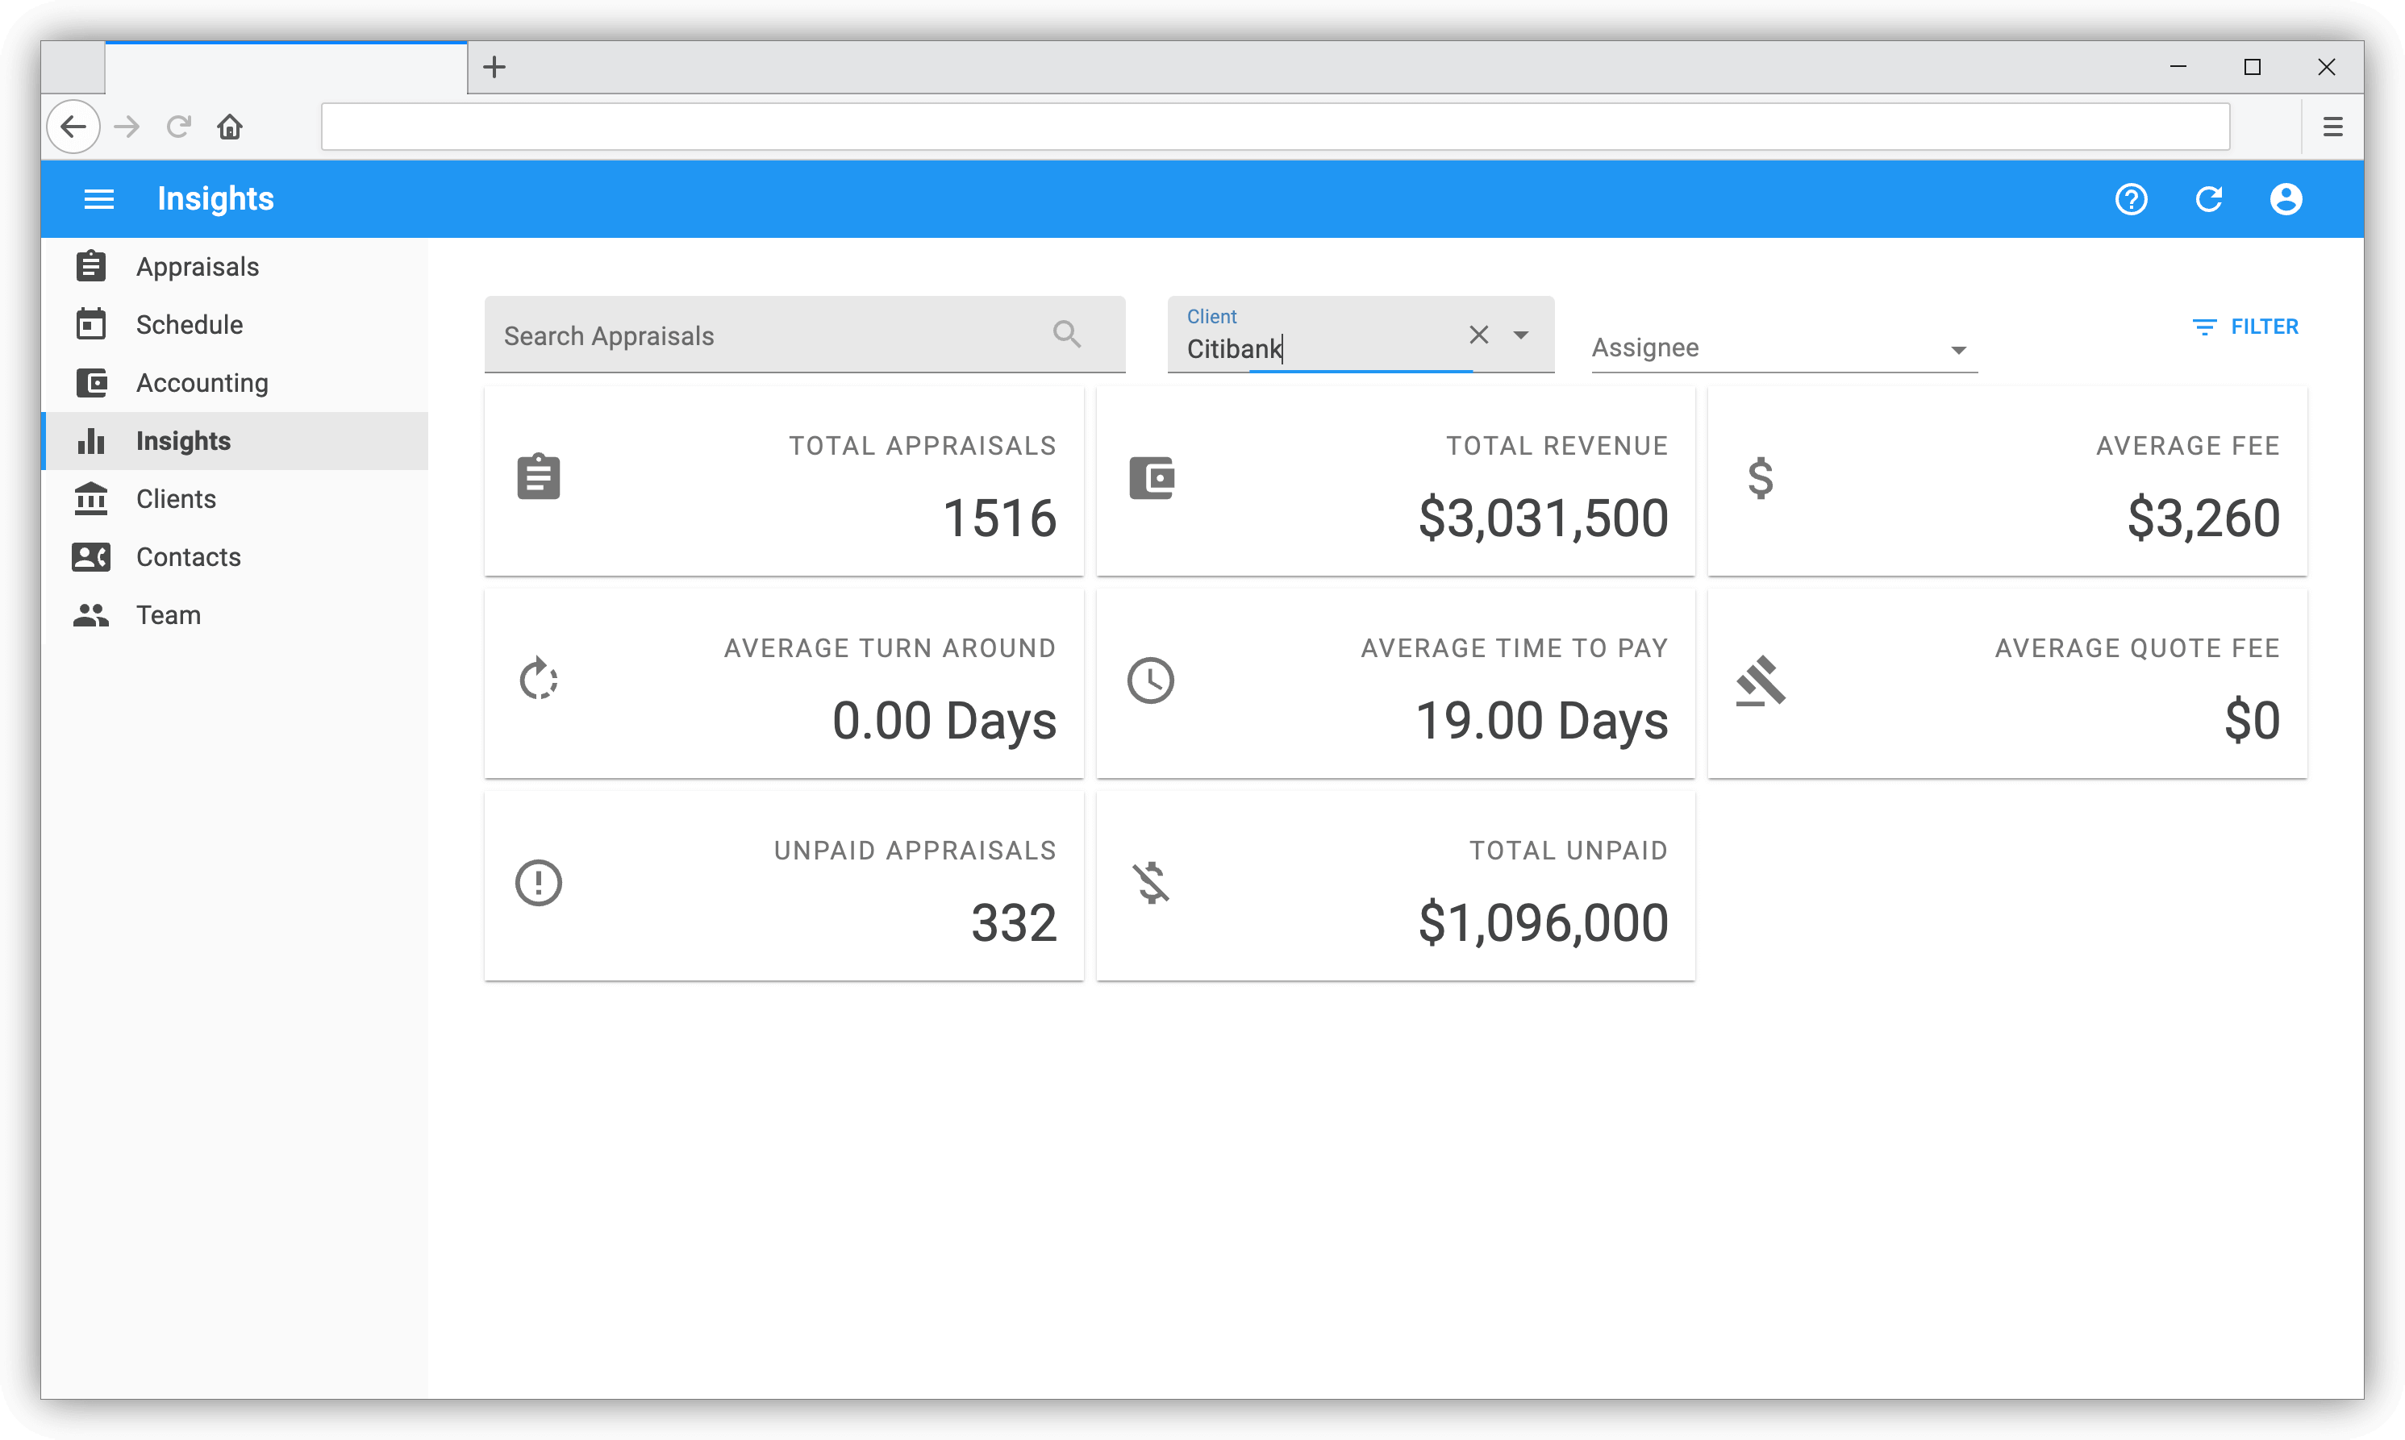Open a new browser tab

coord(494,67)
